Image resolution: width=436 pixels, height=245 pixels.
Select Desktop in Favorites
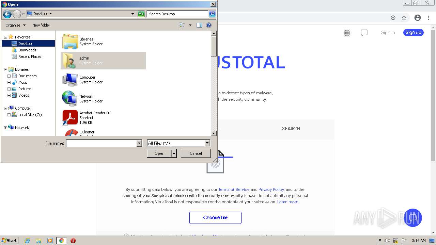[x=28, y=44]
